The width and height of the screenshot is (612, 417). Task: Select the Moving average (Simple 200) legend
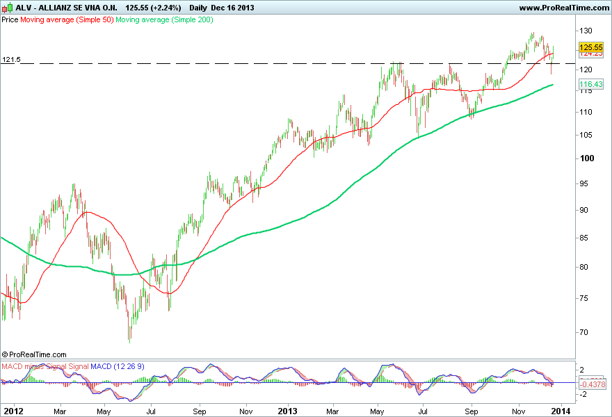click(x=164, y=19)
